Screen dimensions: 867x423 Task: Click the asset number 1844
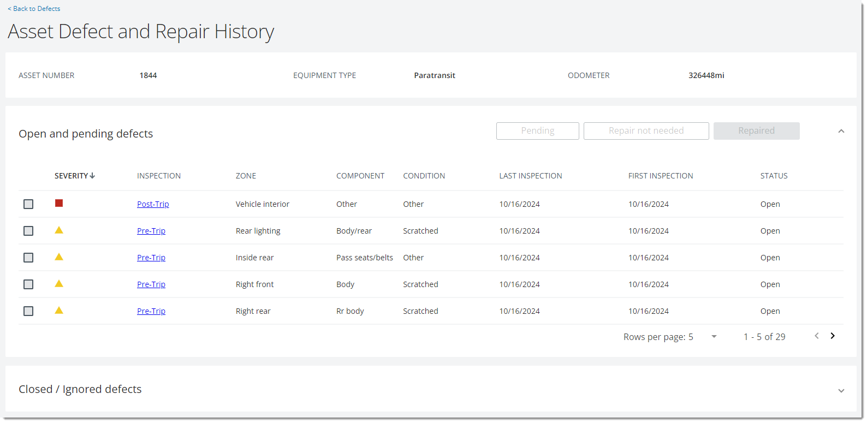(148, 75)
